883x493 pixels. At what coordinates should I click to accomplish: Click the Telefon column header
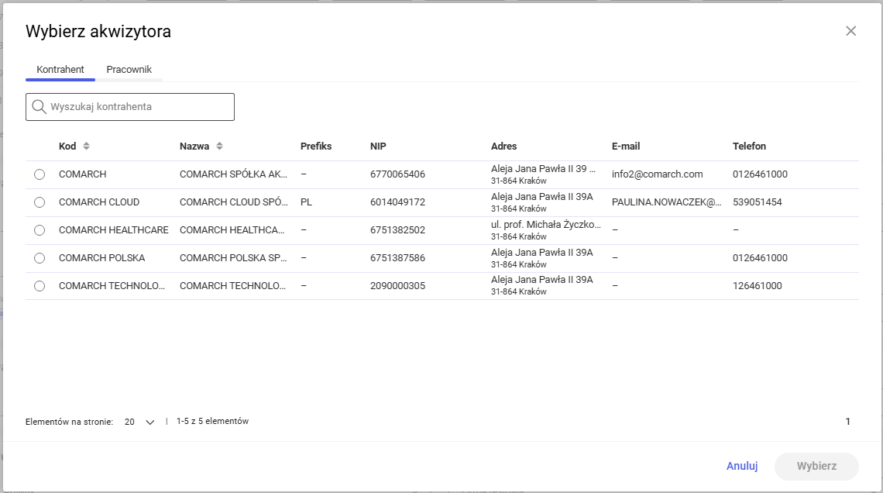749,146
